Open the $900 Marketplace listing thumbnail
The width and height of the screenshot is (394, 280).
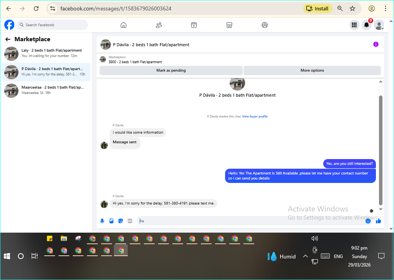coord(103,59)
